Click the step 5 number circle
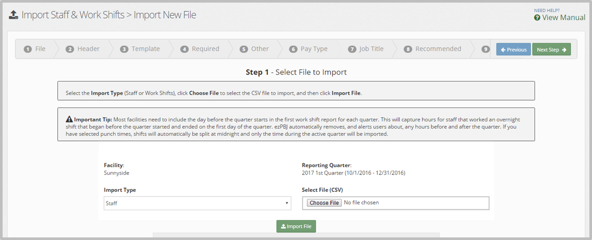 pyautogui.click(x=244, y=49)
